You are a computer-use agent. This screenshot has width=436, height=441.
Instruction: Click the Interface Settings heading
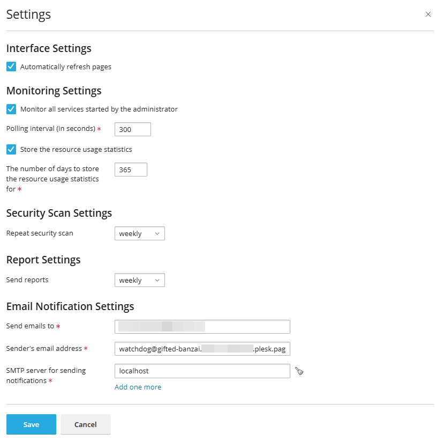[49, 48]
